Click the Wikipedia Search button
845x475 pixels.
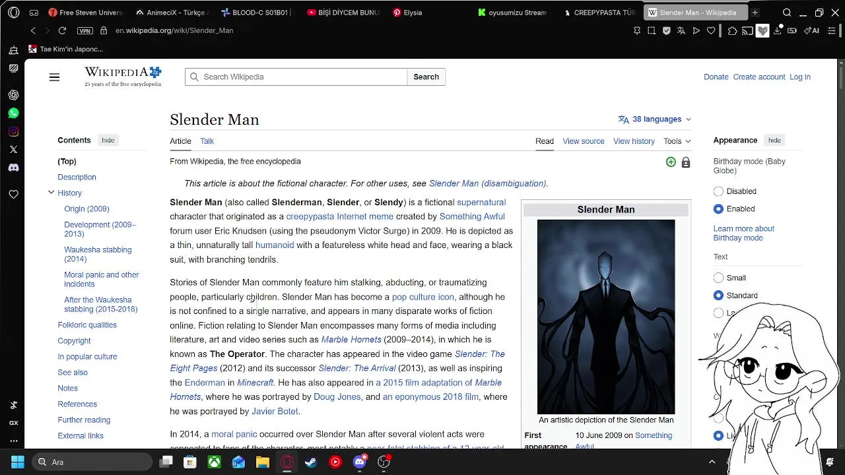click(426, 77)
